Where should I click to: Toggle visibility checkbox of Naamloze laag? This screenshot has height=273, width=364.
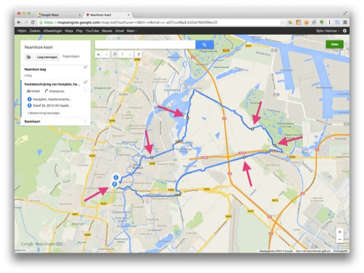tap(85, 67)
